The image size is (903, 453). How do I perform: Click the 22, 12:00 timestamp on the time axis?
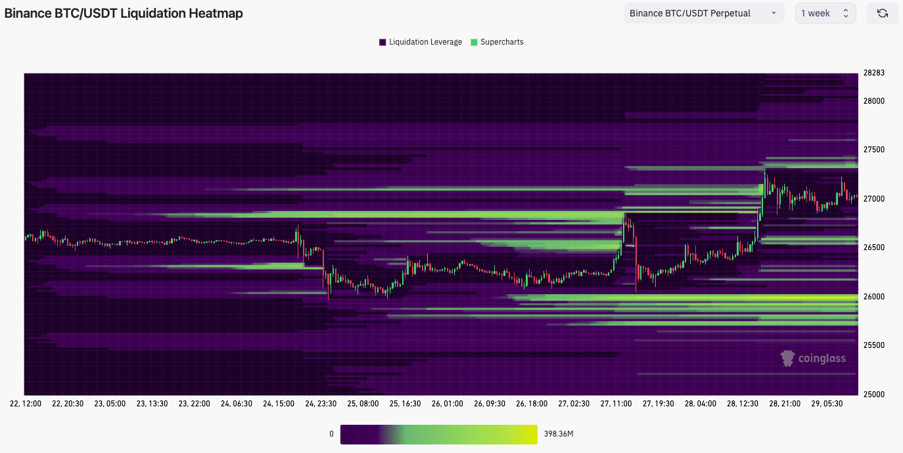tap(25, 404)
